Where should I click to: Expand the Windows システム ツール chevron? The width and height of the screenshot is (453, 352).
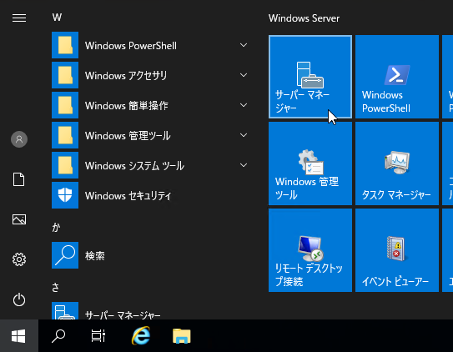click(244, 165)
